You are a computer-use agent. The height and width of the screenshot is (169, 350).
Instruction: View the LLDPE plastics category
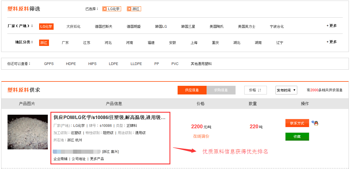click(136, 64)
